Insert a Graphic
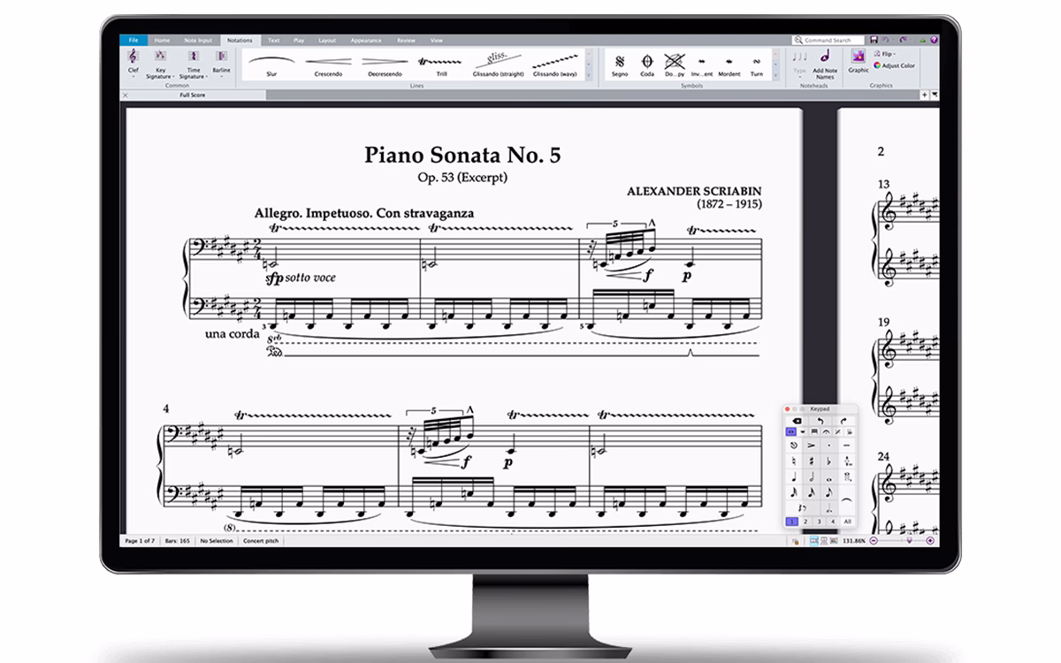The width and height of the screenshot is (1061, 663). coord(859,60)
